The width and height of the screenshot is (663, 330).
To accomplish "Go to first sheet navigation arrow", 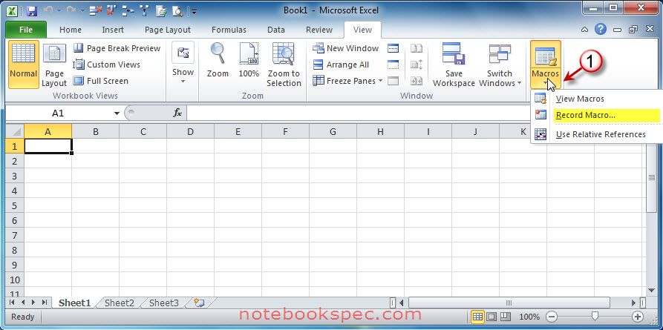I will coord(12,302).
